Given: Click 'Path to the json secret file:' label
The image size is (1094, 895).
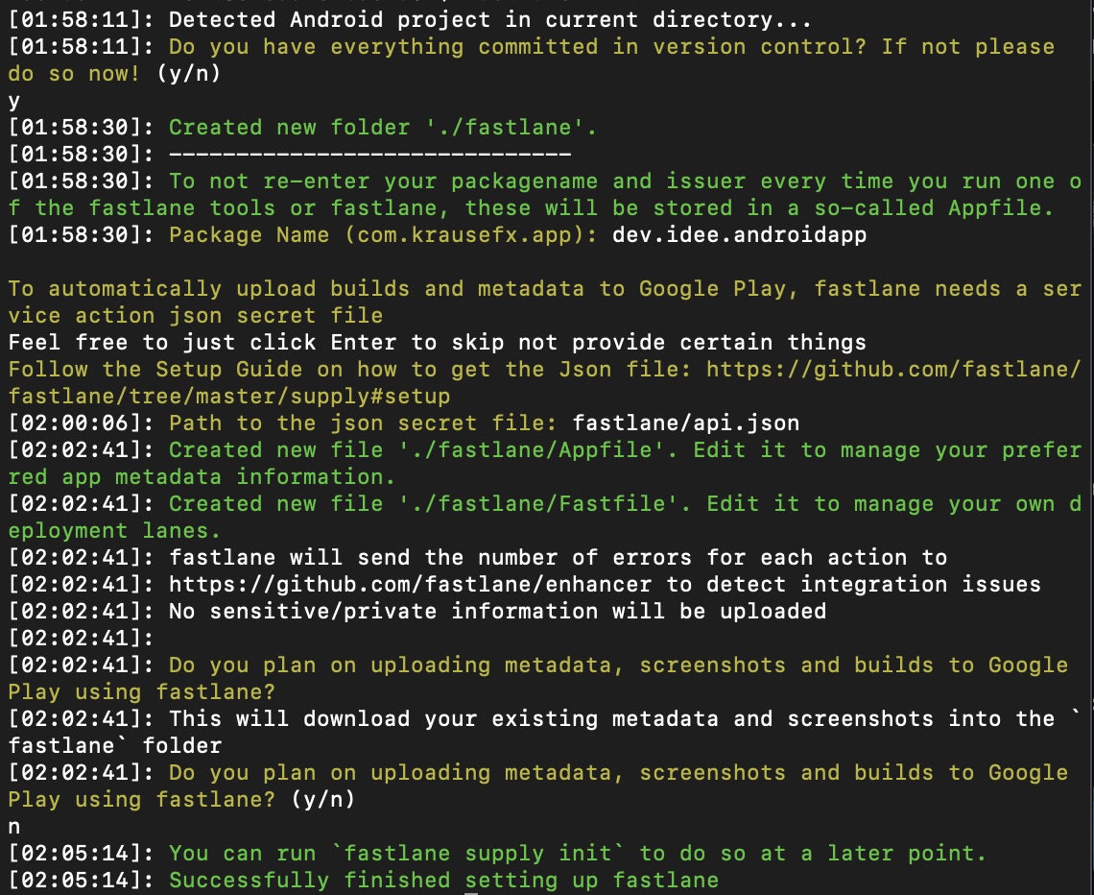Looking at the screenshot, I should [363, 423].
